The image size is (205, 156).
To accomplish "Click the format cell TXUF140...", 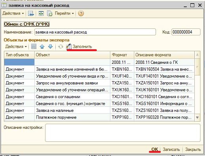I will (x=122, y=76).
